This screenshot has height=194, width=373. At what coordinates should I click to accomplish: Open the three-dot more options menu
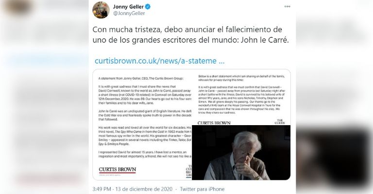point(287,7)
